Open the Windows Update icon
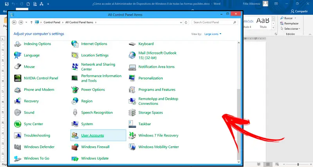Screen dimensions: 313x167 pos(75,158)
